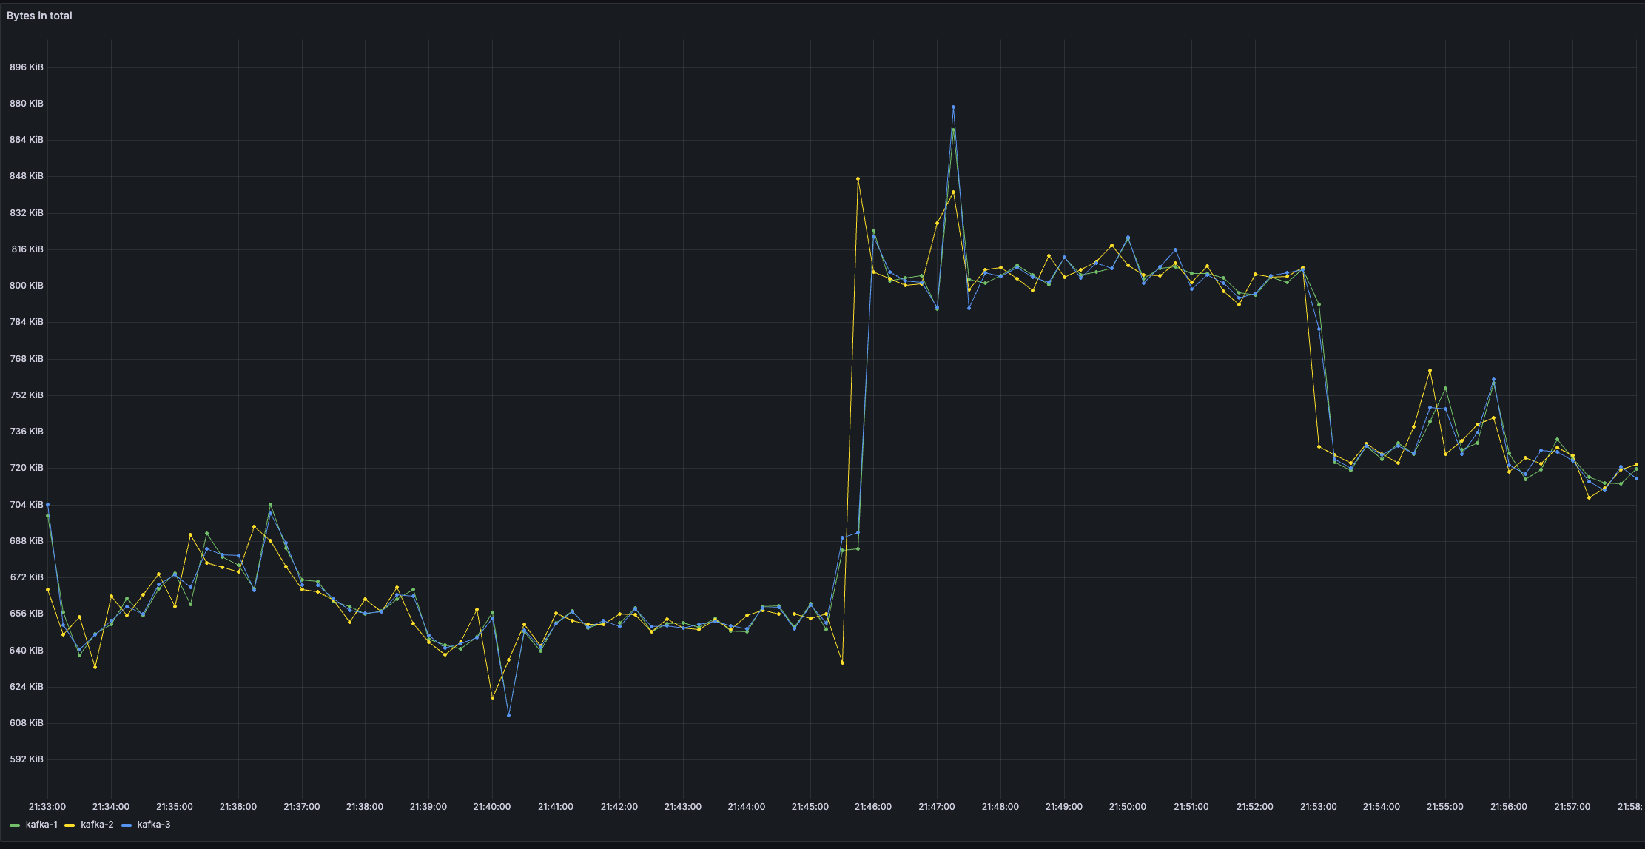The image size is (1645, 849).
Task: Click the 21:53:00 x-axis time label
Action: (x=1319, y=807)
